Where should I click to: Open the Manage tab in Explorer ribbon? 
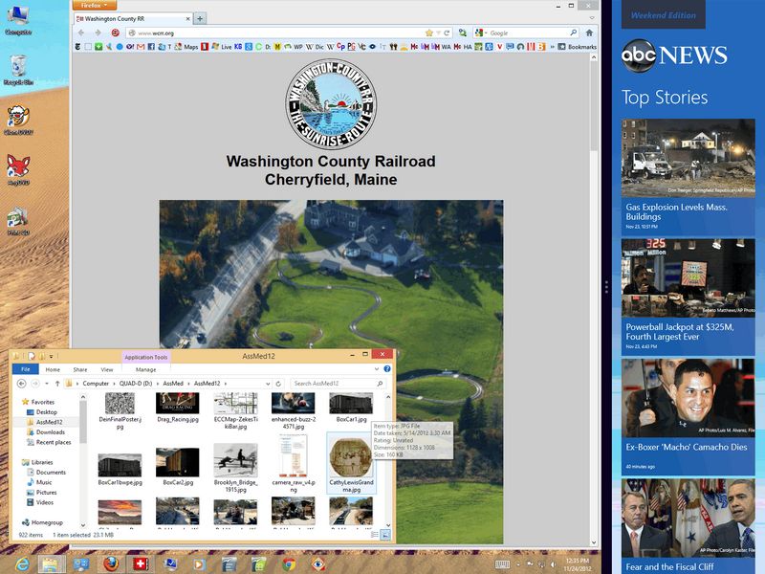(x=146, y=369)
